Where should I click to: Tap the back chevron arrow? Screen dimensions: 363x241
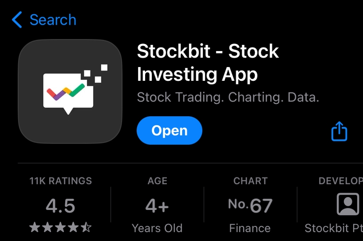pos(17,20)
